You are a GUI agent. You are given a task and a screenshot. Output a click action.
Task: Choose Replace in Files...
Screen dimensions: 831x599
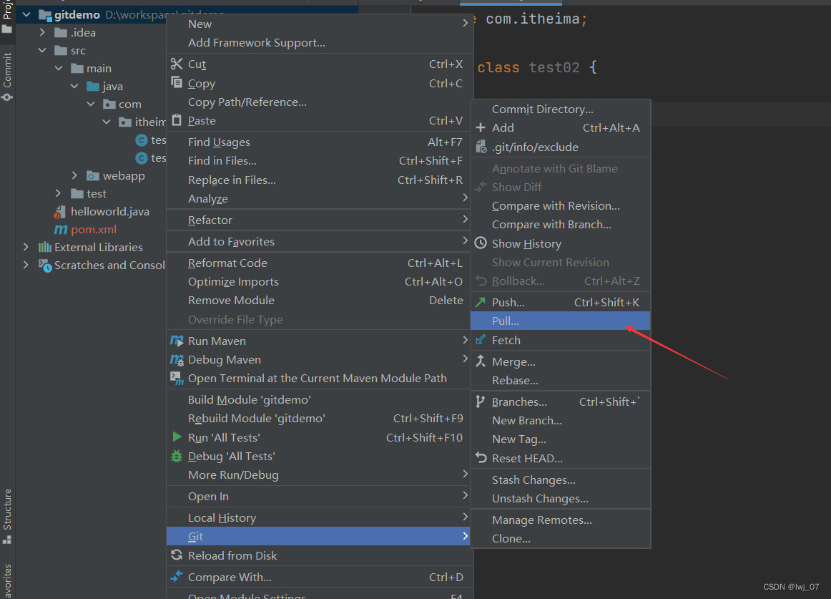[320, 180]
